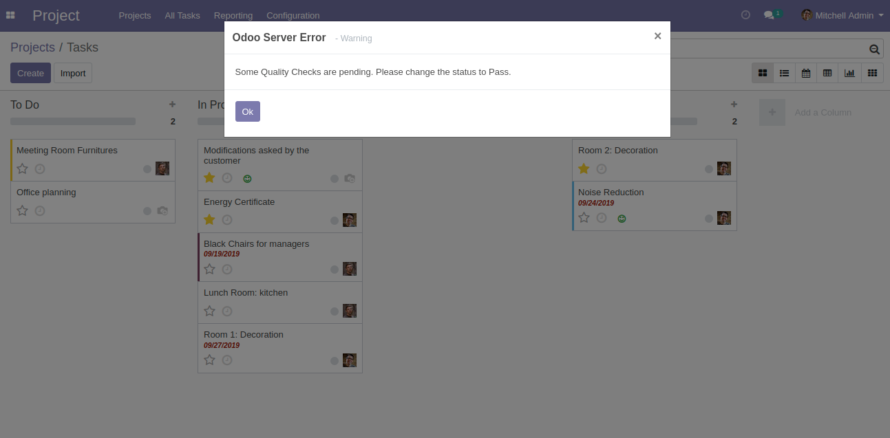Open the conversations chat icon
Image resolution: width=890 pixels, height=438 pixels.
(x=769, y=15)
